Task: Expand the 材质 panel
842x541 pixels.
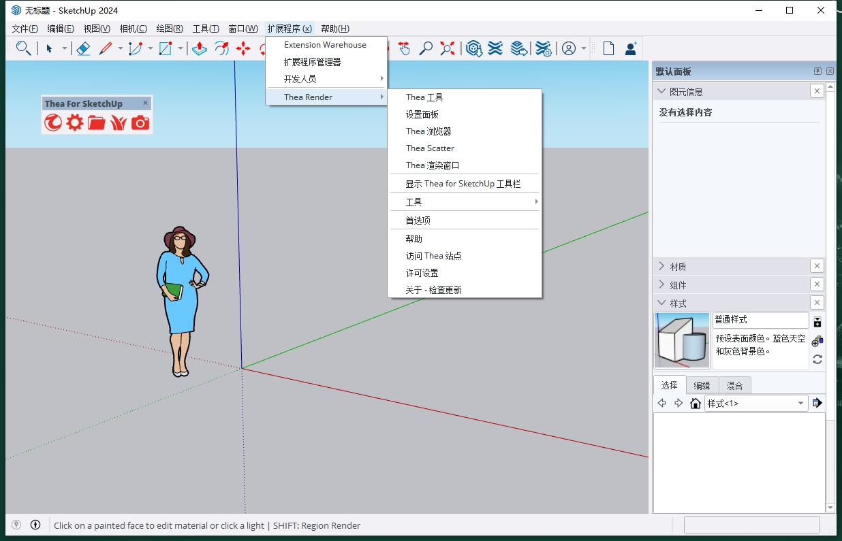Action: [x=661, y=266]
